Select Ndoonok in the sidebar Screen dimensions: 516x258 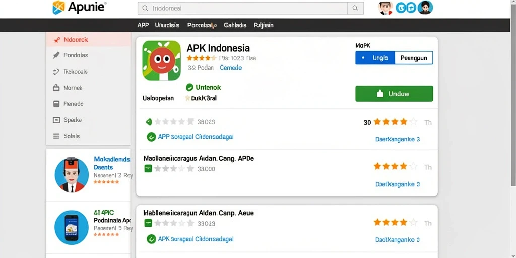click(89, 40)
